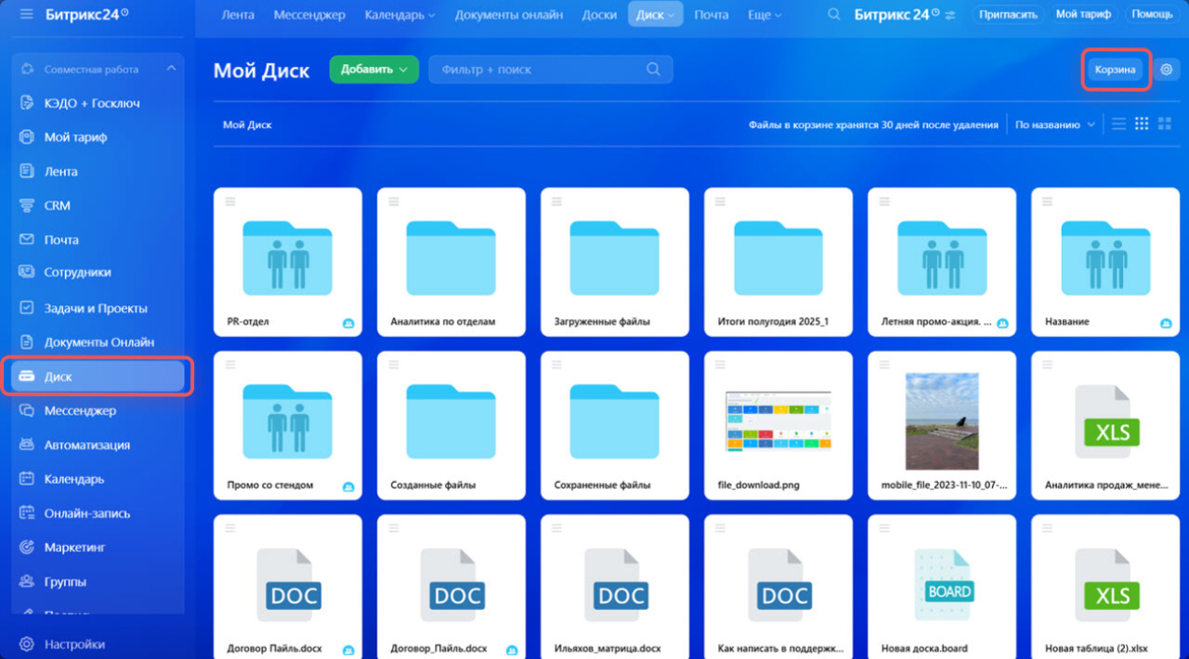This screenshot has width=1189, height=659.
Task: Open Почта in the top navigation
Action: tap(712, 15)
